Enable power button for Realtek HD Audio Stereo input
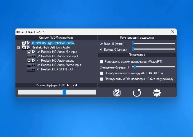Viewport: 193px width, 137px height. pyautogui.click(x=29, y=65)
